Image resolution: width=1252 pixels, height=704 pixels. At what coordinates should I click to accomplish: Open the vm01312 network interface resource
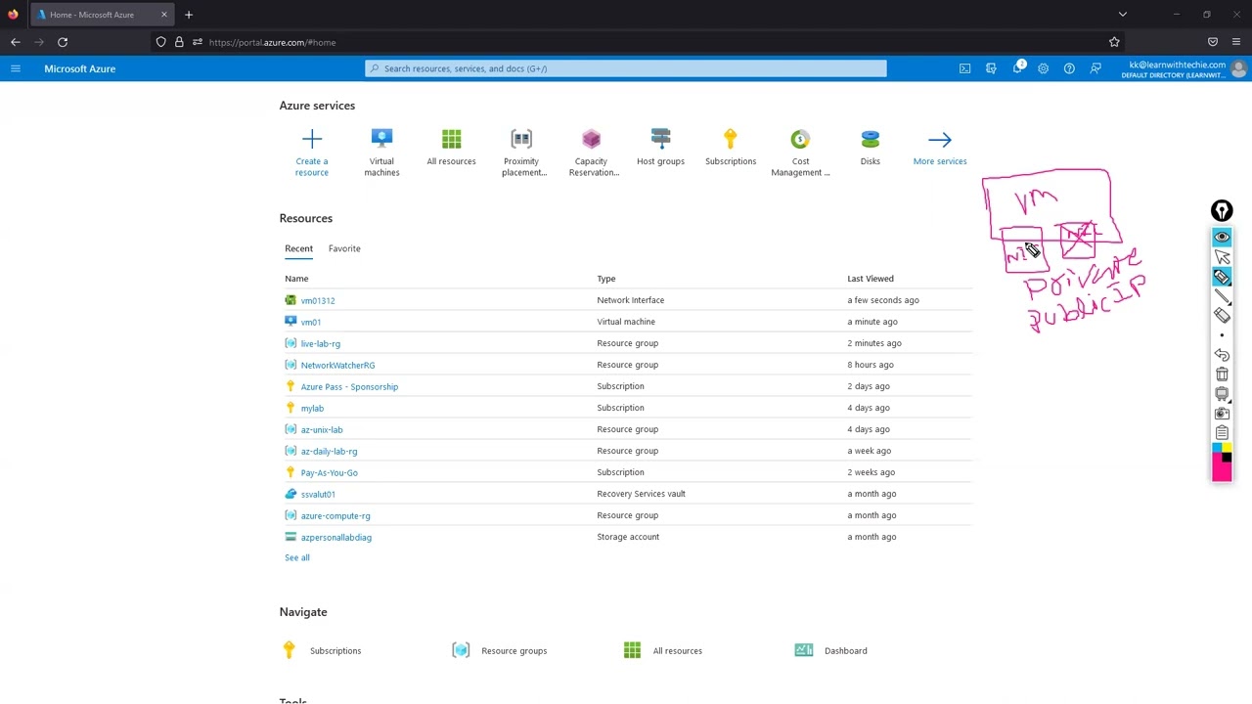318,300
